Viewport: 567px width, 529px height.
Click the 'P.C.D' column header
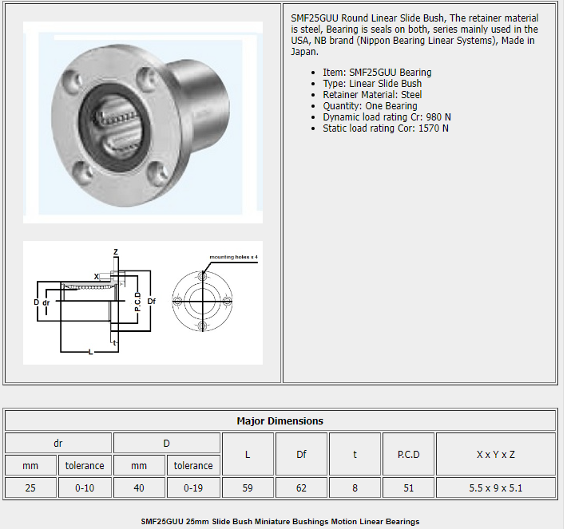[408, 455]
